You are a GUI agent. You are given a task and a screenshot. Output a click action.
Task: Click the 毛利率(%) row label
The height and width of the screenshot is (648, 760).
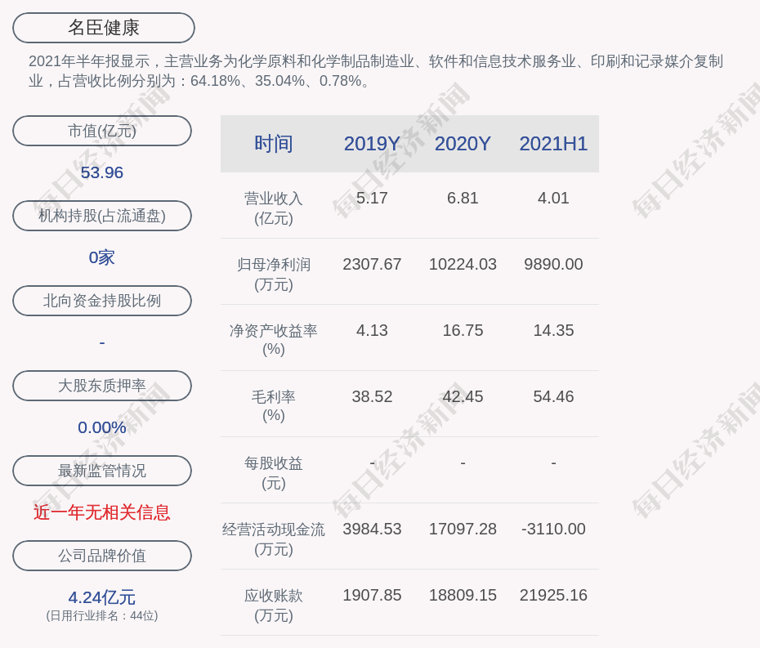point(274,406)
